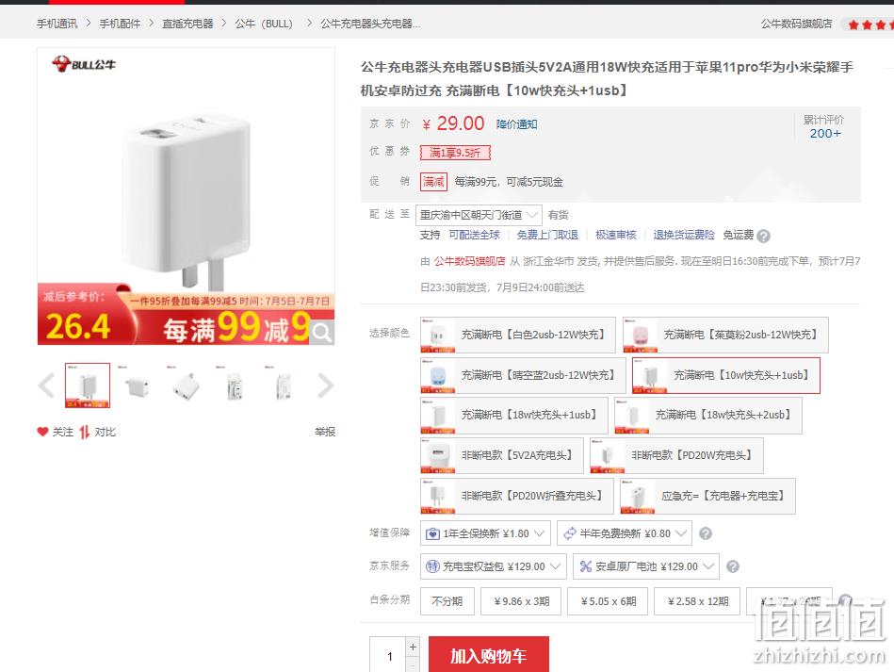Go to 手机配件 breadcrumb category

pos(120,24)
